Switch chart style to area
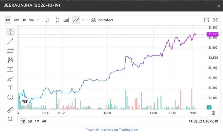Viewport: 223px width, 140px height. click(67, 20)
